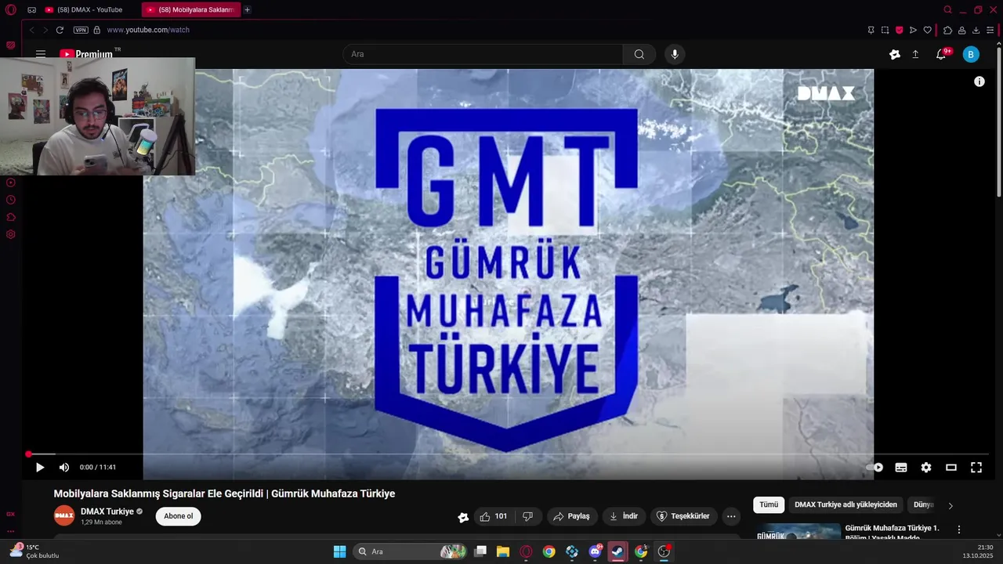Click the star-shaped icon in YouTube header

tap(895, 54)
